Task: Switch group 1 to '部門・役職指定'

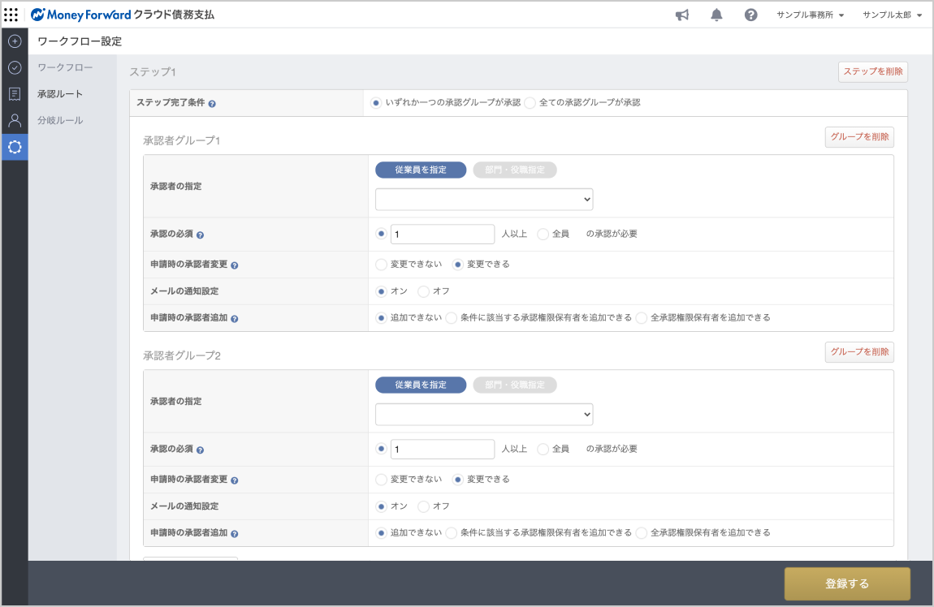Action: [x=515, y=170]
